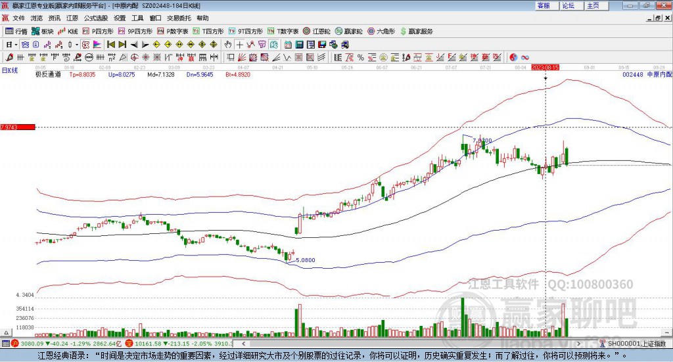Open the 工具 menu
673x362 pixels.
click(137, 18)
